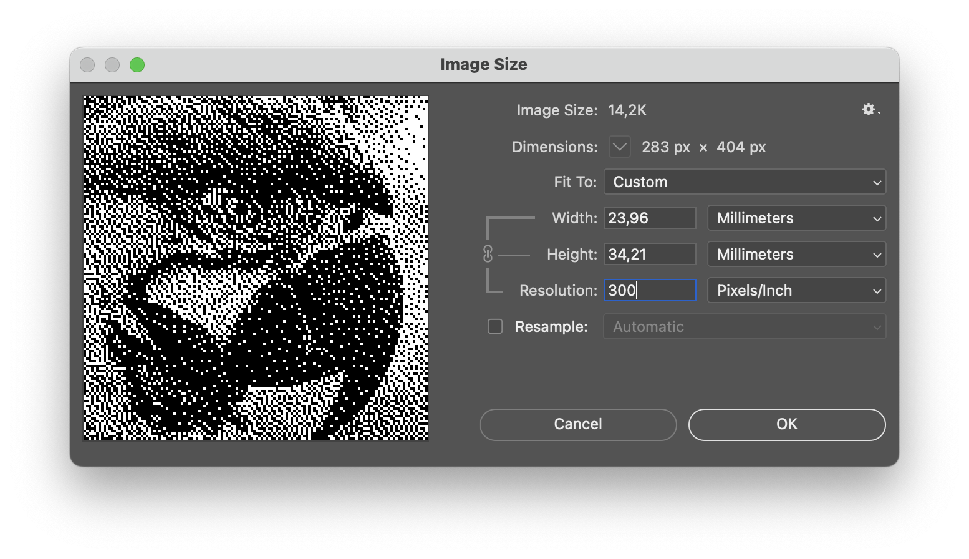
Task: Focus the Resolution field showing 300
Action: coord(650,291)
